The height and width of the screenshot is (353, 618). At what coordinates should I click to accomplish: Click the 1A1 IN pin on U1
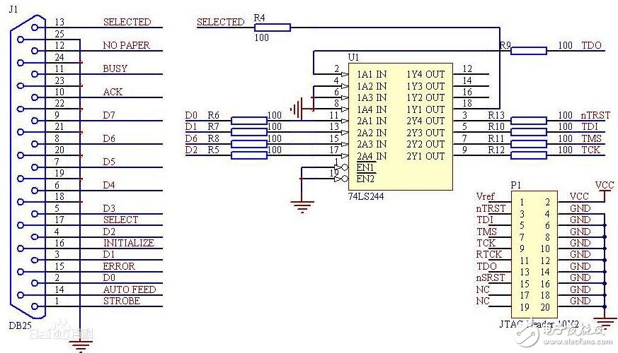372,74
